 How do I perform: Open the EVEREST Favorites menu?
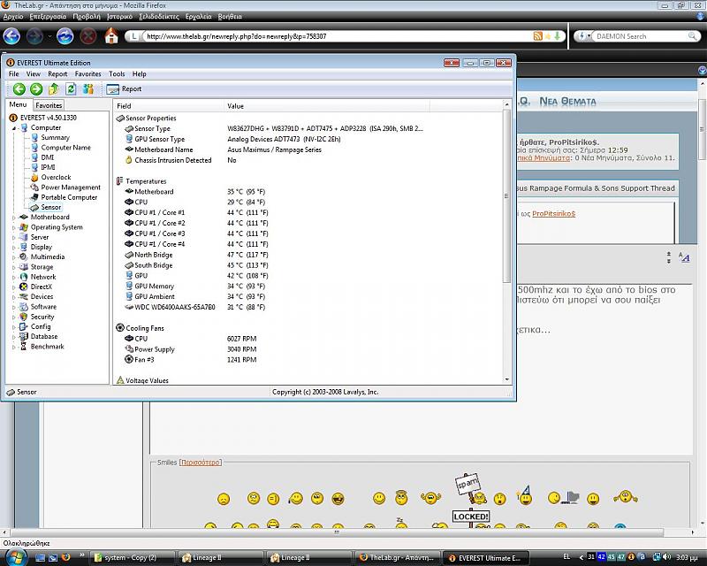click(x=87, y=74)
